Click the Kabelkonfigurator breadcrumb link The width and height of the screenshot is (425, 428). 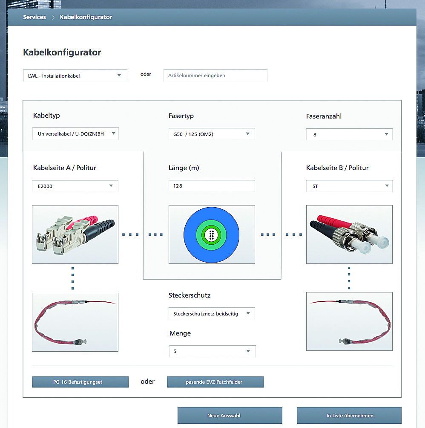point(86,17)
